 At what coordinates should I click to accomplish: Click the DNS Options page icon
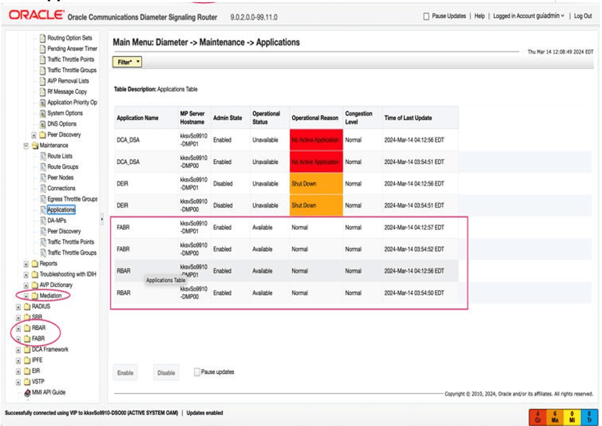(43, 124)
